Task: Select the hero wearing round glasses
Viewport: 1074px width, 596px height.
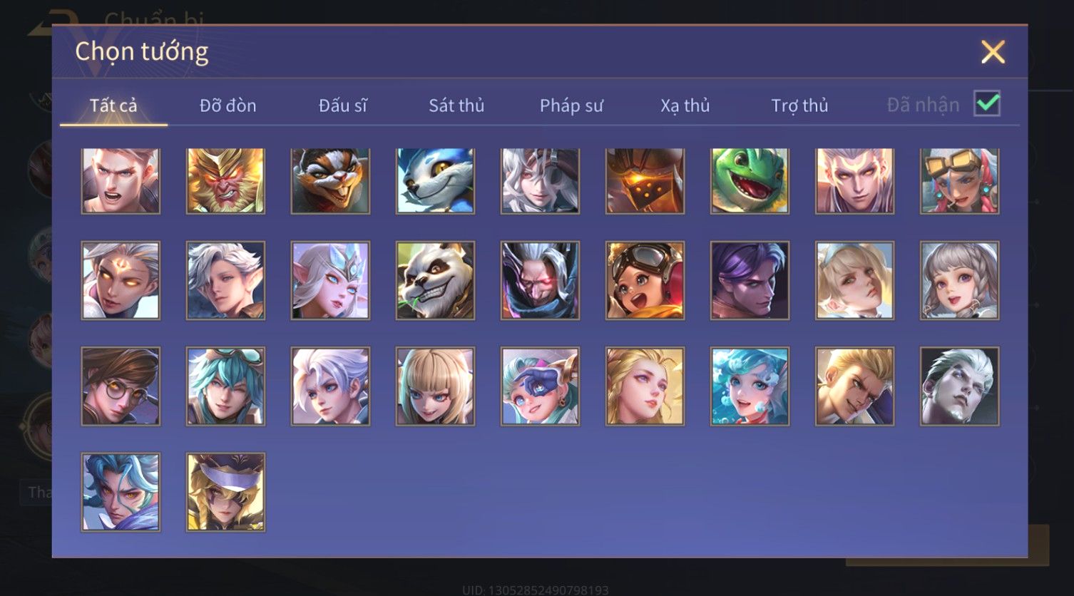Action: pyautogui.click(x=121, y=386)
